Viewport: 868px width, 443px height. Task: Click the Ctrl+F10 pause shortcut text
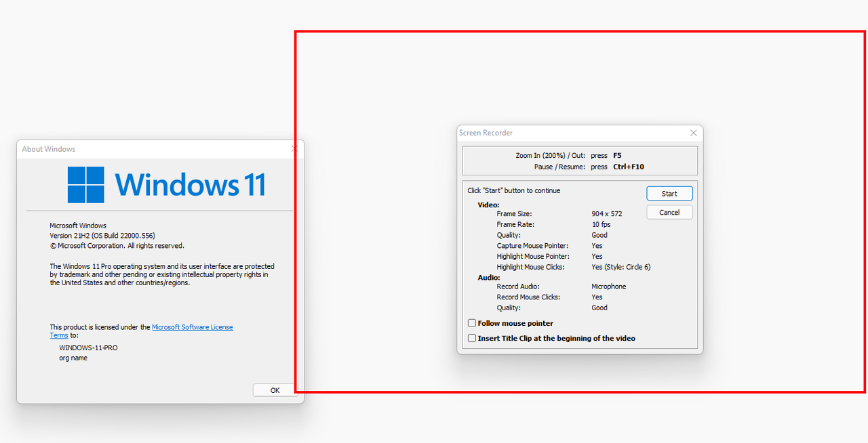pyautogui.click(x=629, y=167)
